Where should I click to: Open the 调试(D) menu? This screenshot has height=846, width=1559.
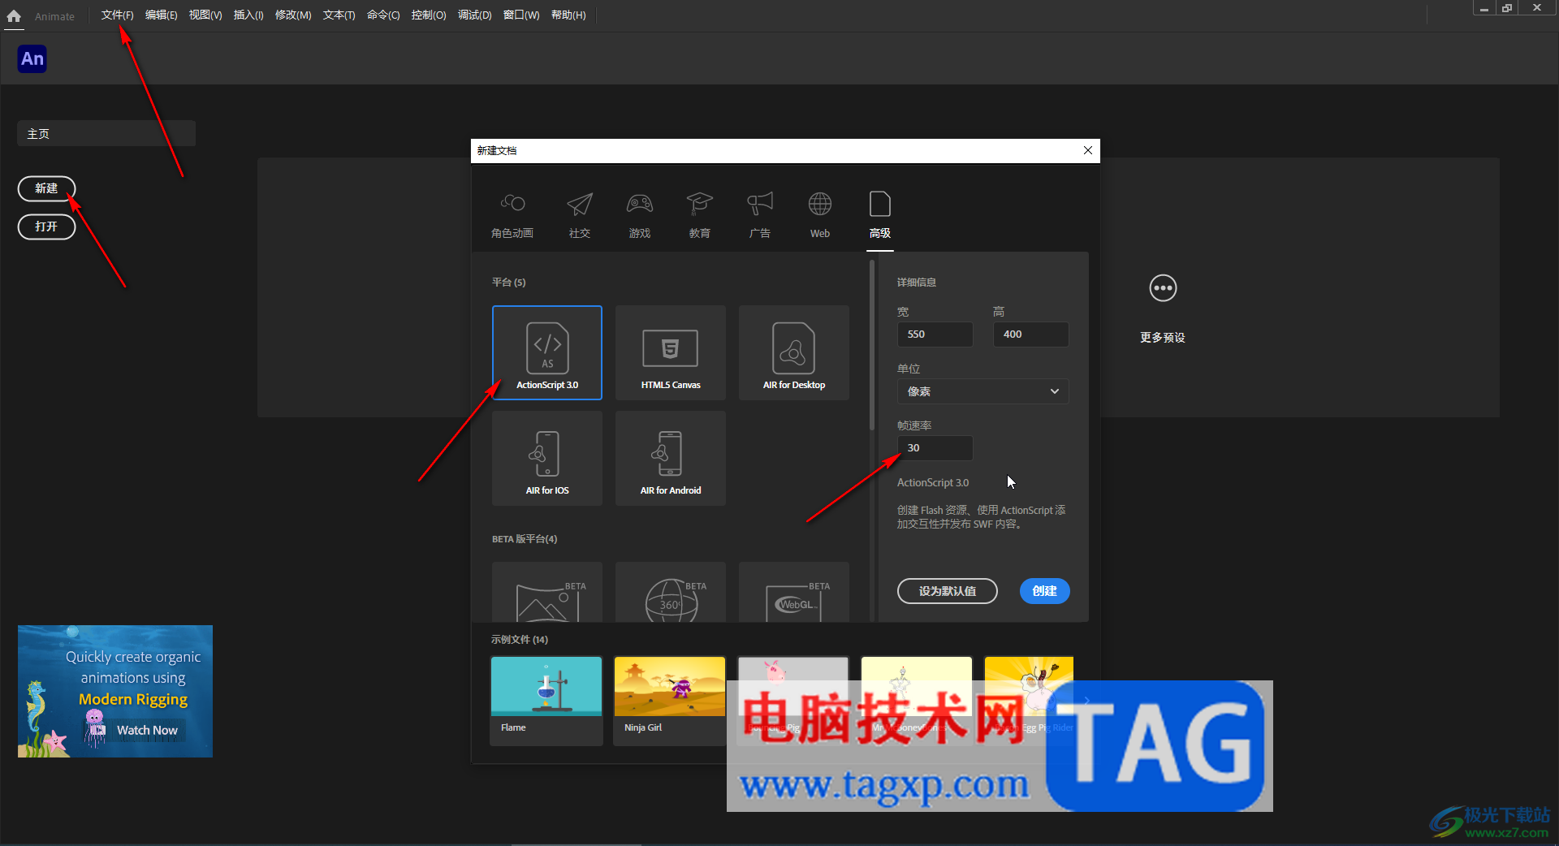(x=474, y=15)
